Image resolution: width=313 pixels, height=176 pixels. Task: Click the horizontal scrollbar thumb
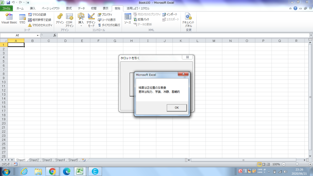coord(244,160)
